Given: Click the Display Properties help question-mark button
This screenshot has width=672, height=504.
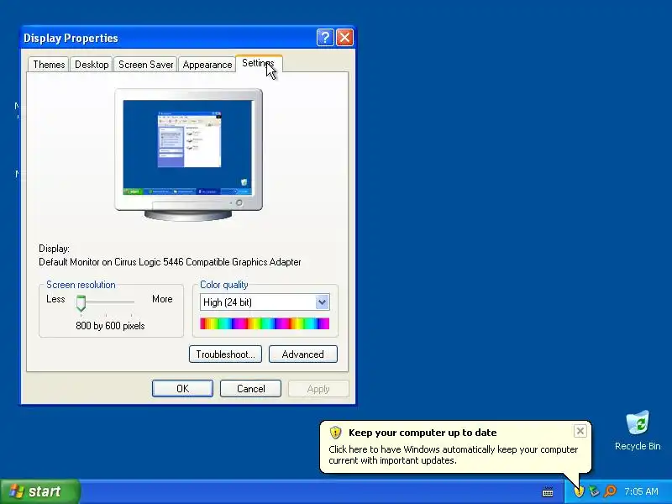Looking at the screenshot, I should [x=325, y=38].
